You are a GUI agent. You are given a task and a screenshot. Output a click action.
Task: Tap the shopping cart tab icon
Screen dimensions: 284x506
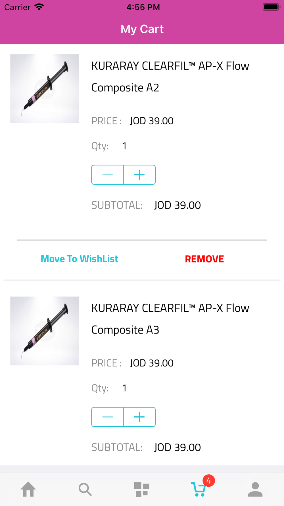198,489
